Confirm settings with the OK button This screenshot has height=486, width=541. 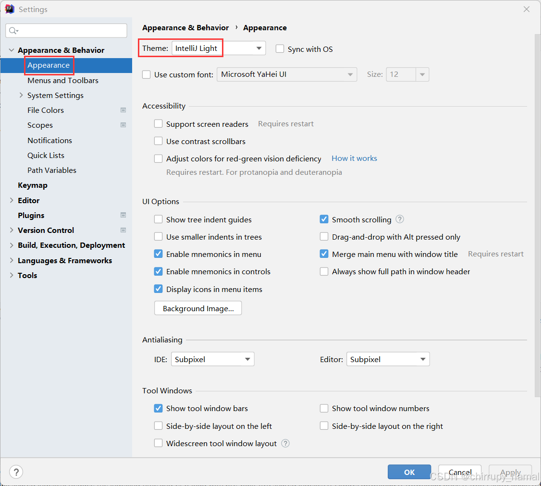point(409,472)
